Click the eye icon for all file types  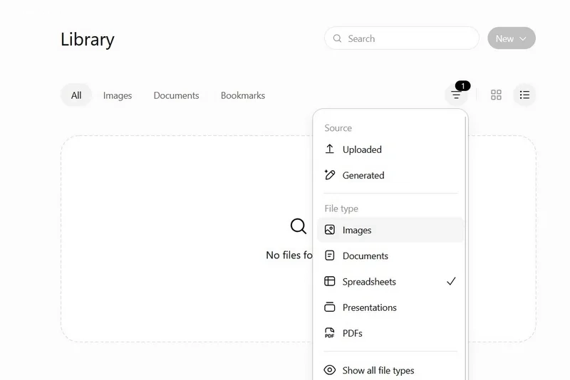tap(329, 370)
